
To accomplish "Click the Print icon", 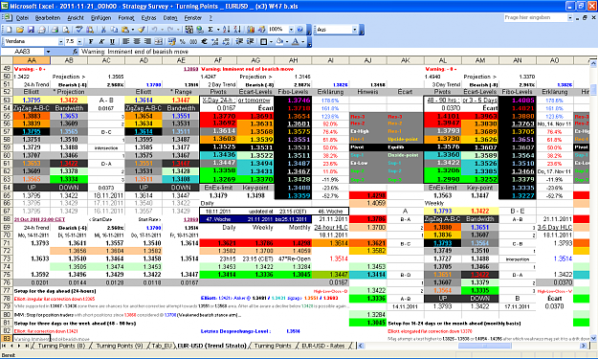I will click(55, 30).
